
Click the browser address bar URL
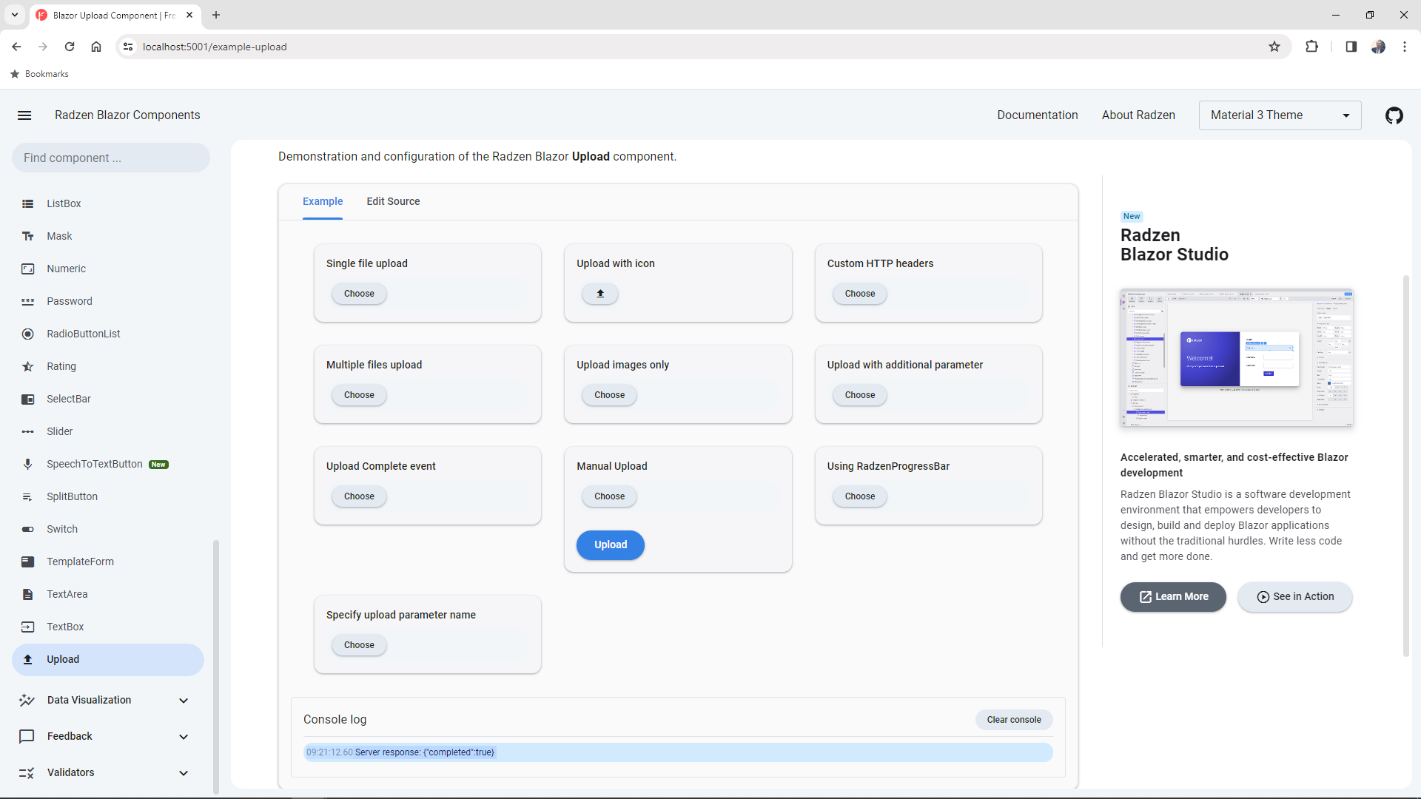click(x=215, y=47)
